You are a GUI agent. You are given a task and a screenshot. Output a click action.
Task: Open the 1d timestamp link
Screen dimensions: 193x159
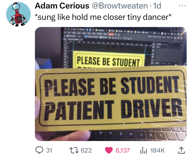point(157,6)
